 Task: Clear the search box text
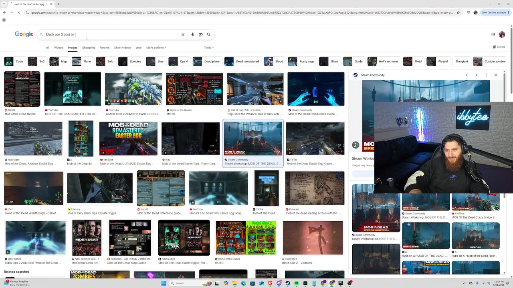pyautogui.click(x=183, y=34)
